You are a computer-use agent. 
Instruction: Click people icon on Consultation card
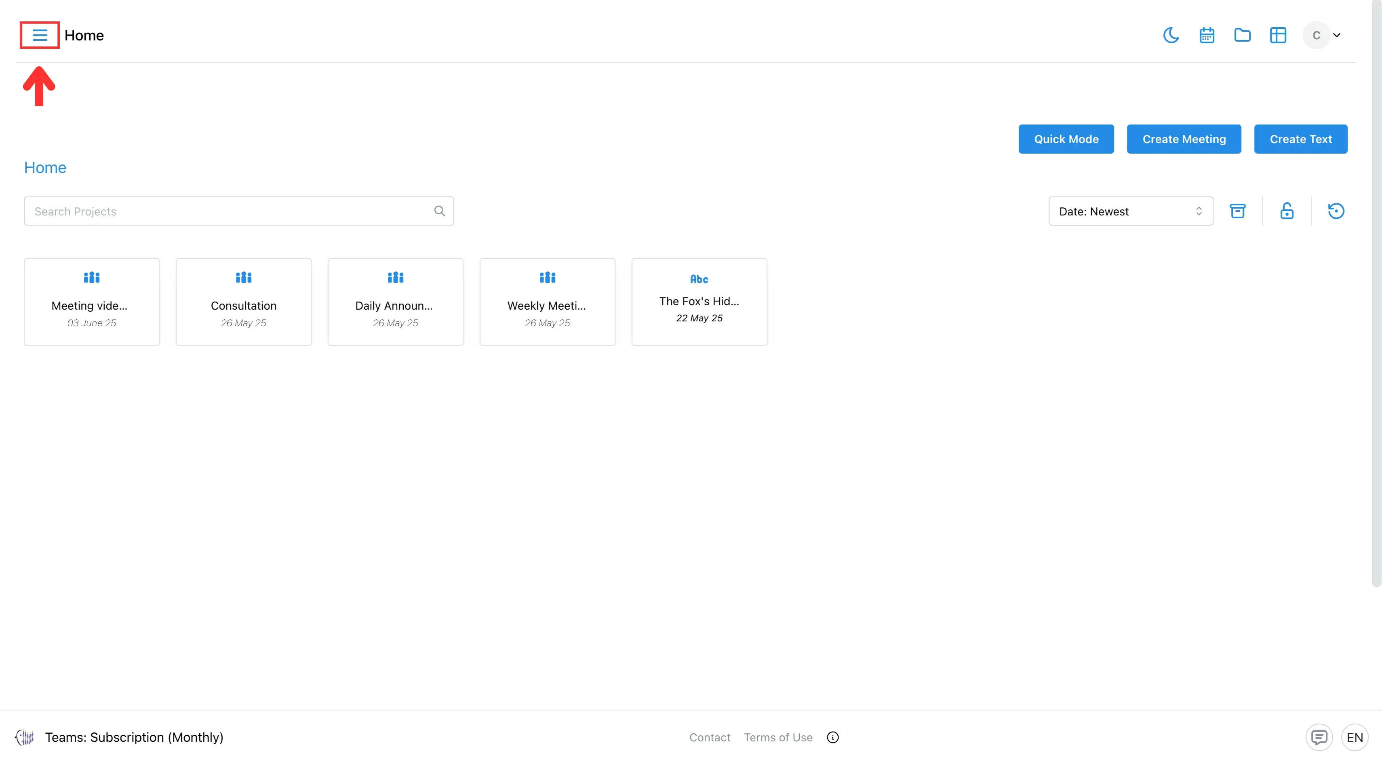pyautogui.click(x=244, y=277)
